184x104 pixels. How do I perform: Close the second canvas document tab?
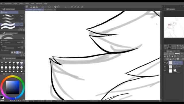coord(55,10)
